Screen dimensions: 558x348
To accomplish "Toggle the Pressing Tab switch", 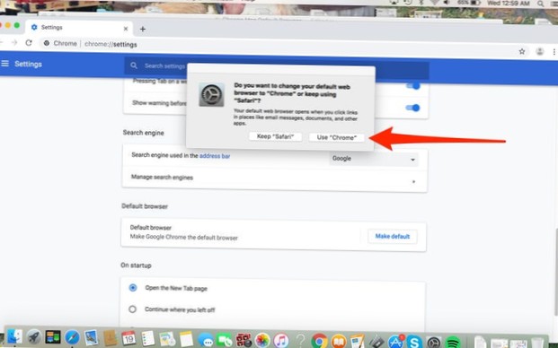I will [412, 86].
